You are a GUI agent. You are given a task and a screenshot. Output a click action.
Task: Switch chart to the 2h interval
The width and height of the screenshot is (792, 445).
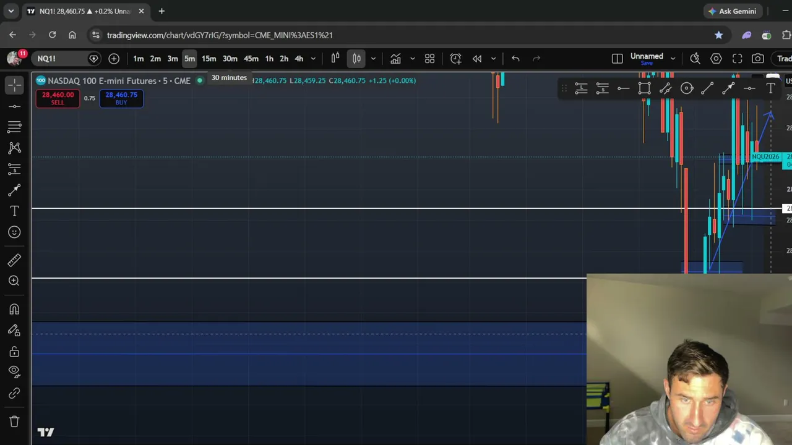tap(284, 59)
